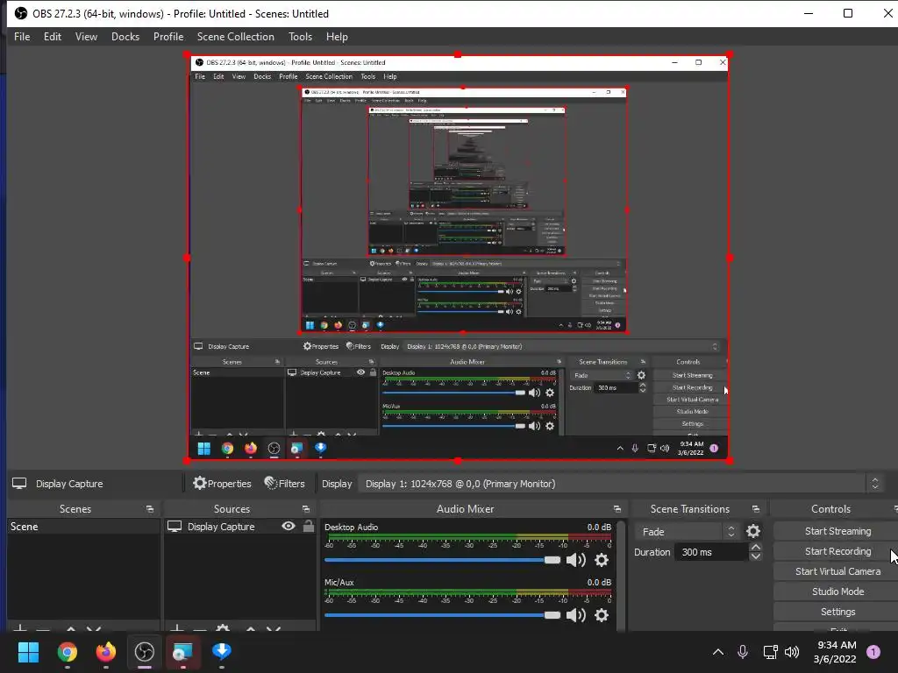Screen dimensions: 898x673
Task: Add a source with the plus icon
Action: pyautogui.click(x=177, y=628)
